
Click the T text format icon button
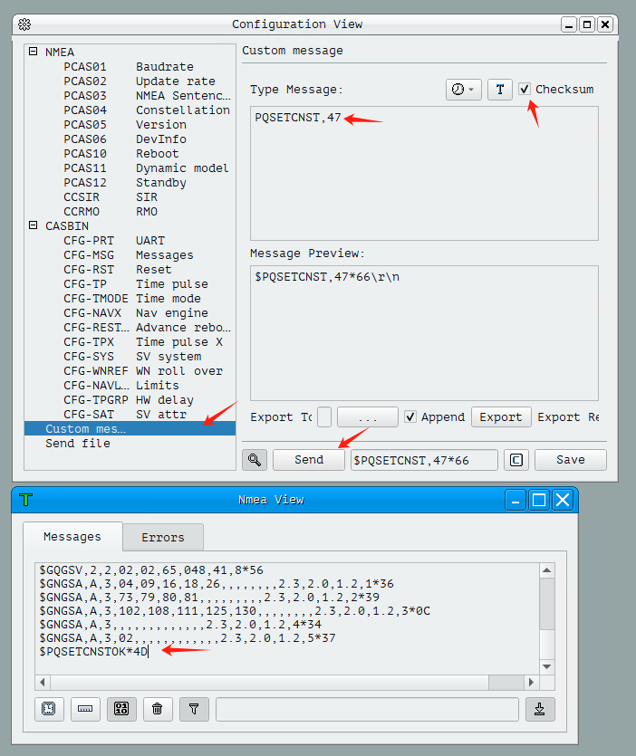tap(500, 90)
